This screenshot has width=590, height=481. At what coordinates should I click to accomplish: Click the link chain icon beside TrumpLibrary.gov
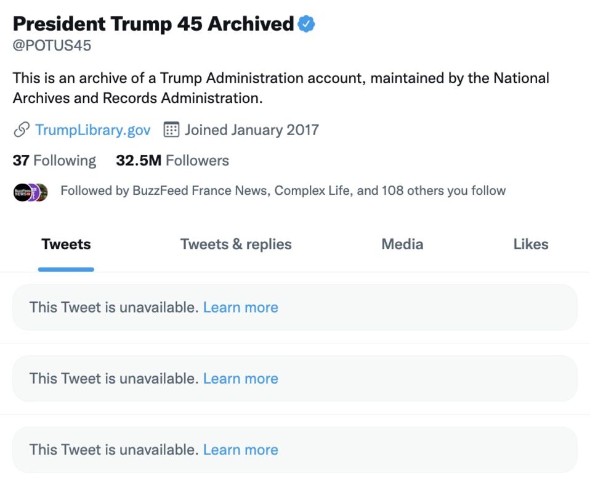pos(22,130)
